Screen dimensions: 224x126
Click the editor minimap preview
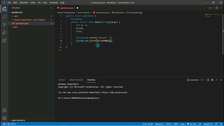coord(213,16)
